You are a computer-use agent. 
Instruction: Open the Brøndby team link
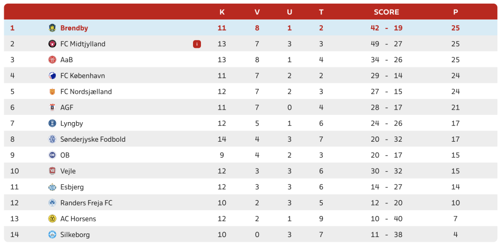point(74,28)
